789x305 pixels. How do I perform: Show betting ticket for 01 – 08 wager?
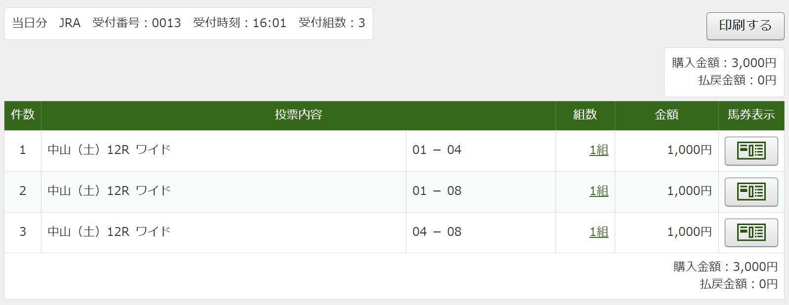750,191
